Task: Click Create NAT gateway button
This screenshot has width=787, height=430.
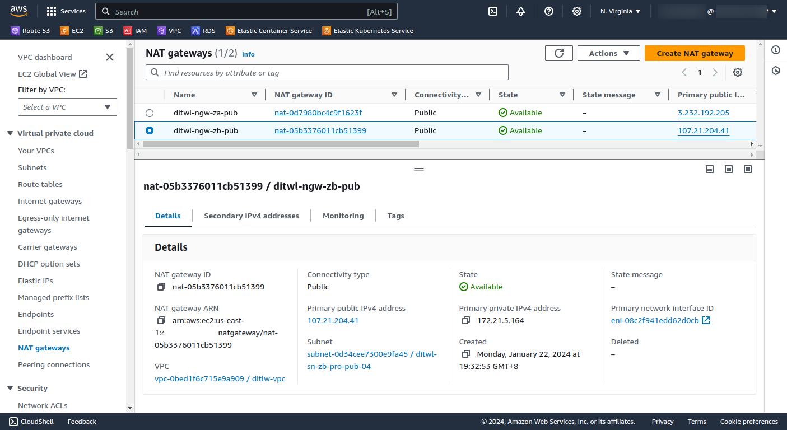Action: click(x=695, y=53)
